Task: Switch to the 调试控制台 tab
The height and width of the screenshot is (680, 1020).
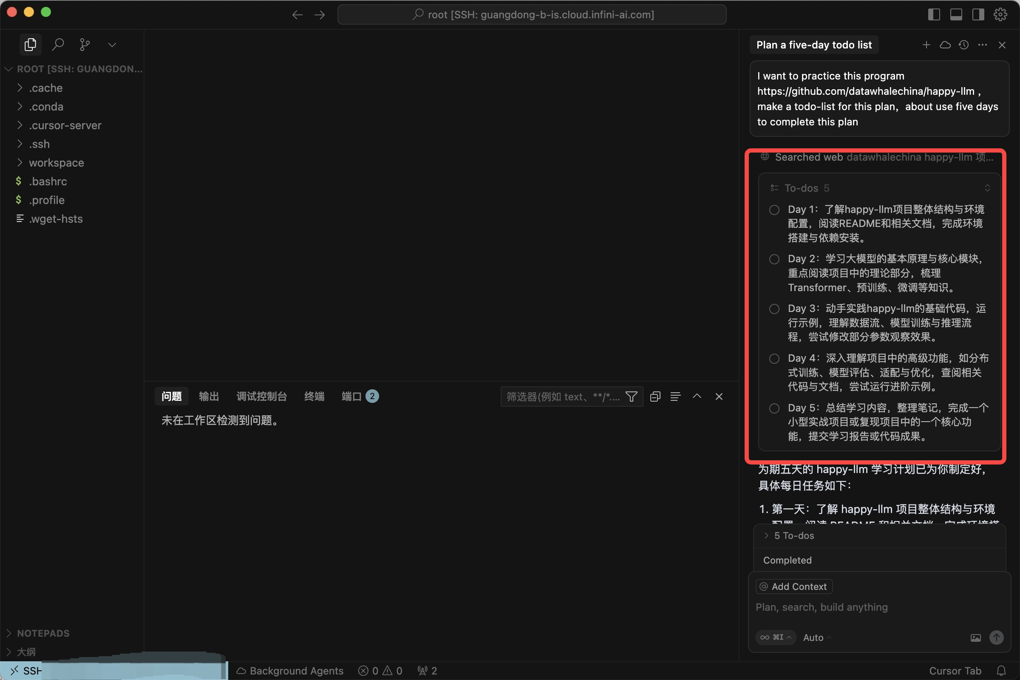Action: tap(261, 397)
